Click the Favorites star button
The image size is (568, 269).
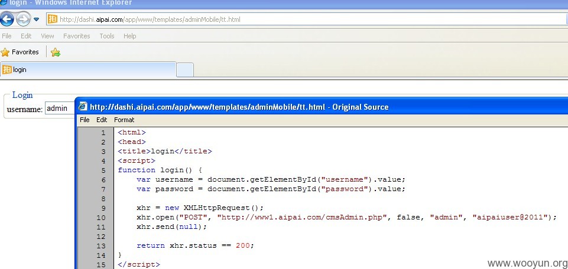click(20, 52)
